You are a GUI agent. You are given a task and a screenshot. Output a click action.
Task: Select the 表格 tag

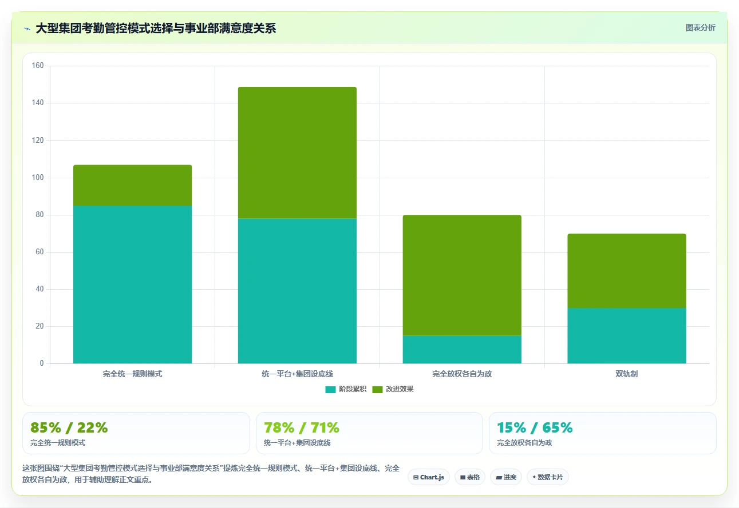(x=470, y=477)
